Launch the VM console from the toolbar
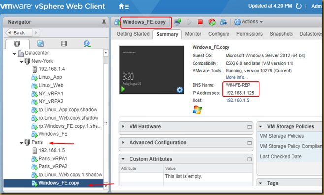 pyautogui.click(x=178, y=22)
